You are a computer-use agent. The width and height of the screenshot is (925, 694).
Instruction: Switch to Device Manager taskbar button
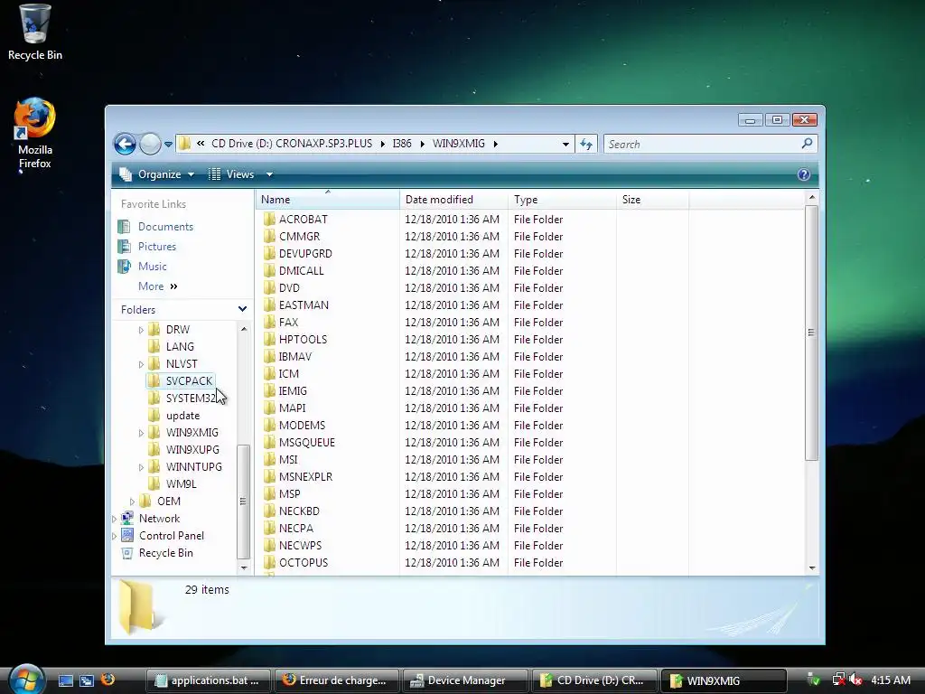click(465, 680)
